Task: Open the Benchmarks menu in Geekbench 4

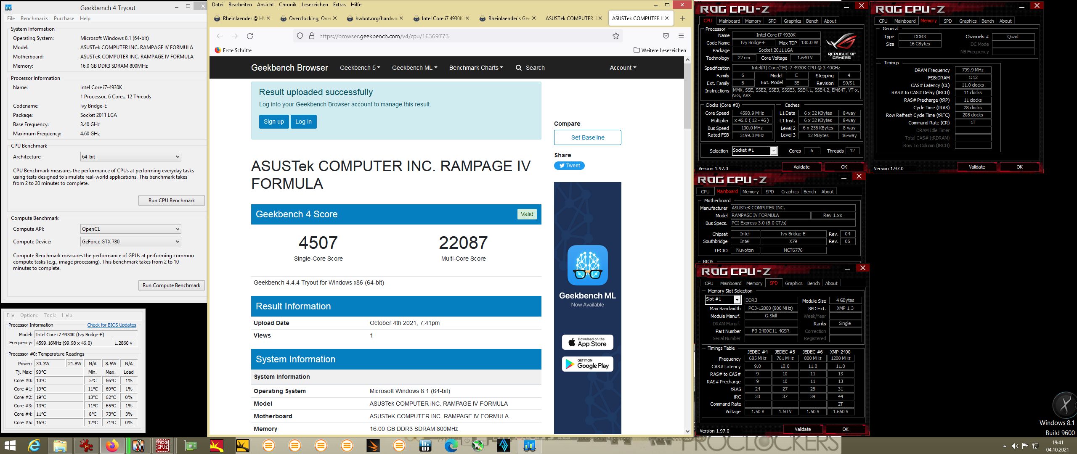Action: point(34,18)
